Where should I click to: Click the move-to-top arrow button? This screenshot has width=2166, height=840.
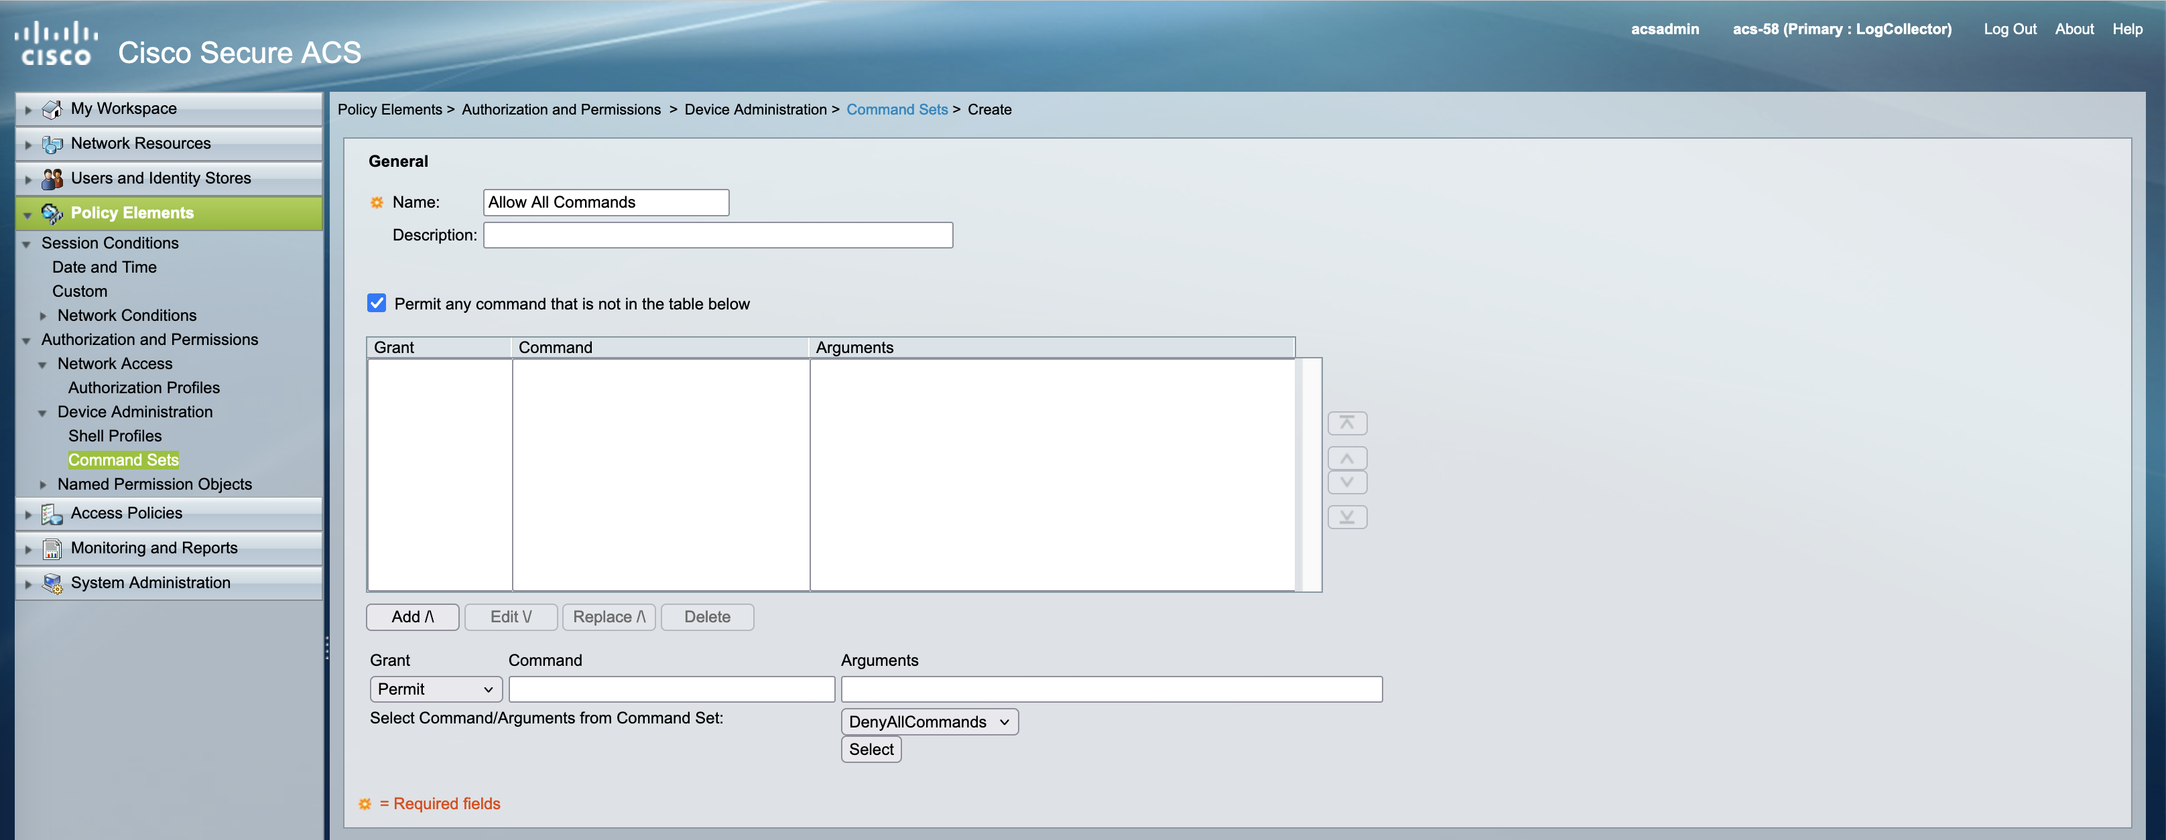pyautogui.click(x=1346, y=423)
